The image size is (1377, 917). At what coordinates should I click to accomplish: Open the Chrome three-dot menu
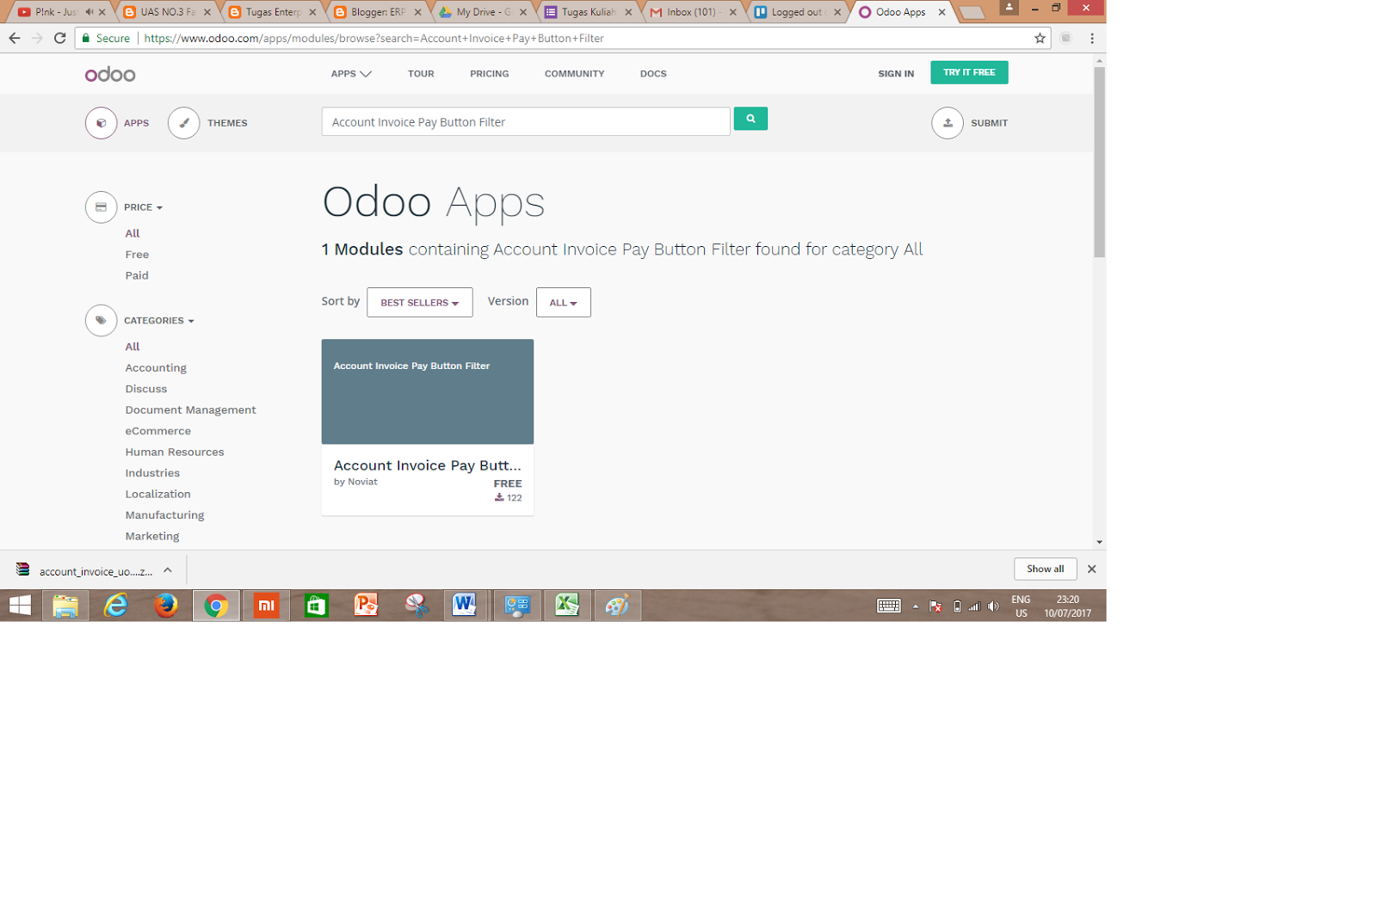click(1092, 38)
